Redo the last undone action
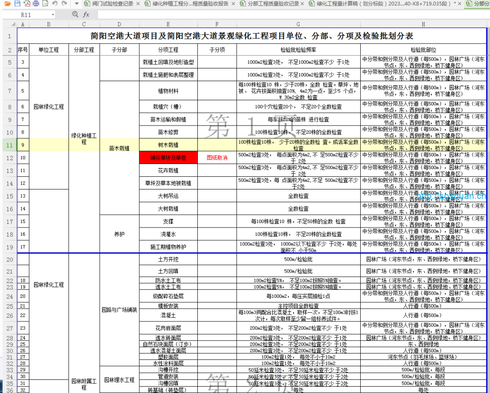The image size is (490, 393). click(64, 4)
